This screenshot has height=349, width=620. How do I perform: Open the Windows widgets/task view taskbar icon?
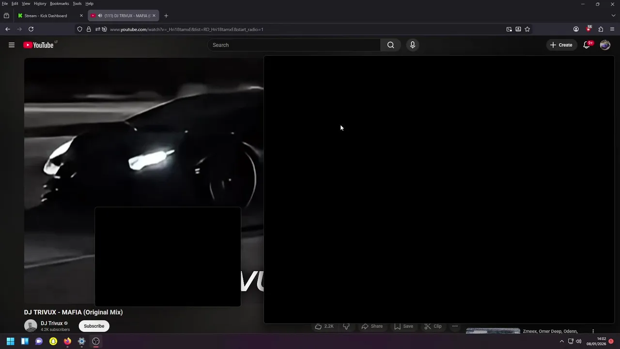click(25, 341)
